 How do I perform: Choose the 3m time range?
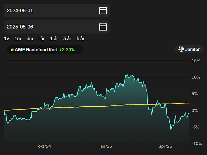tap(30, 38)
